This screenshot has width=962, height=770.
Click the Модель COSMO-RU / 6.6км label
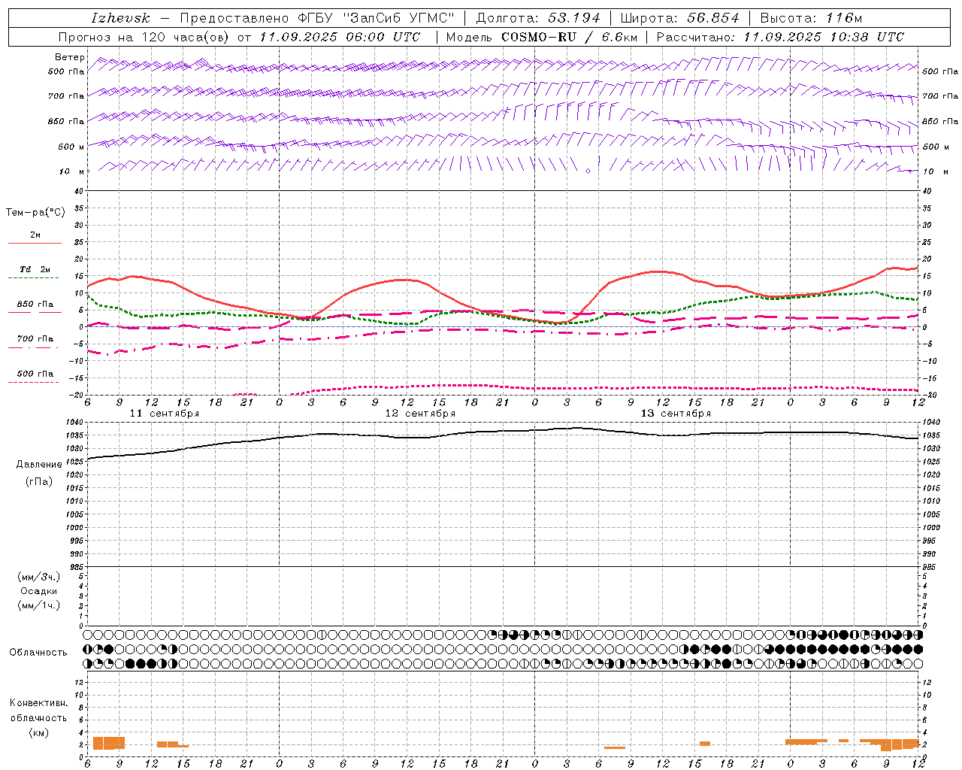tap(542, 37)
